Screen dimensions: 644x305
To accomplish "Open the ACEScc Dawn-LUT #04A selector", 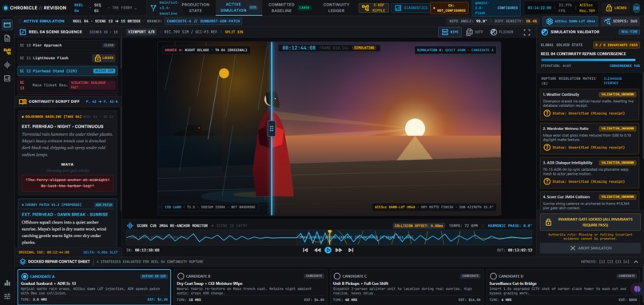I will (x=570, y=21).
